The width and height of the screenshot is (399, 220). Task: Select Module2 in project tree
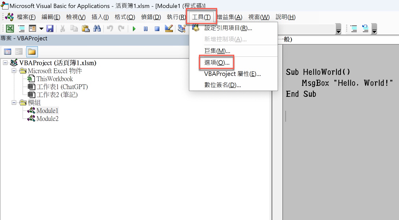click(47, 119)
